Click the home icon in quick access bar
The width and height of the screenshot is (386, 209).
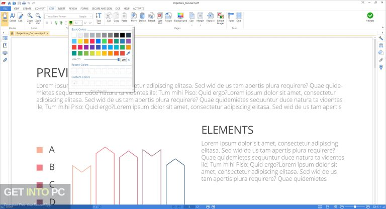(x=10, y=3)
